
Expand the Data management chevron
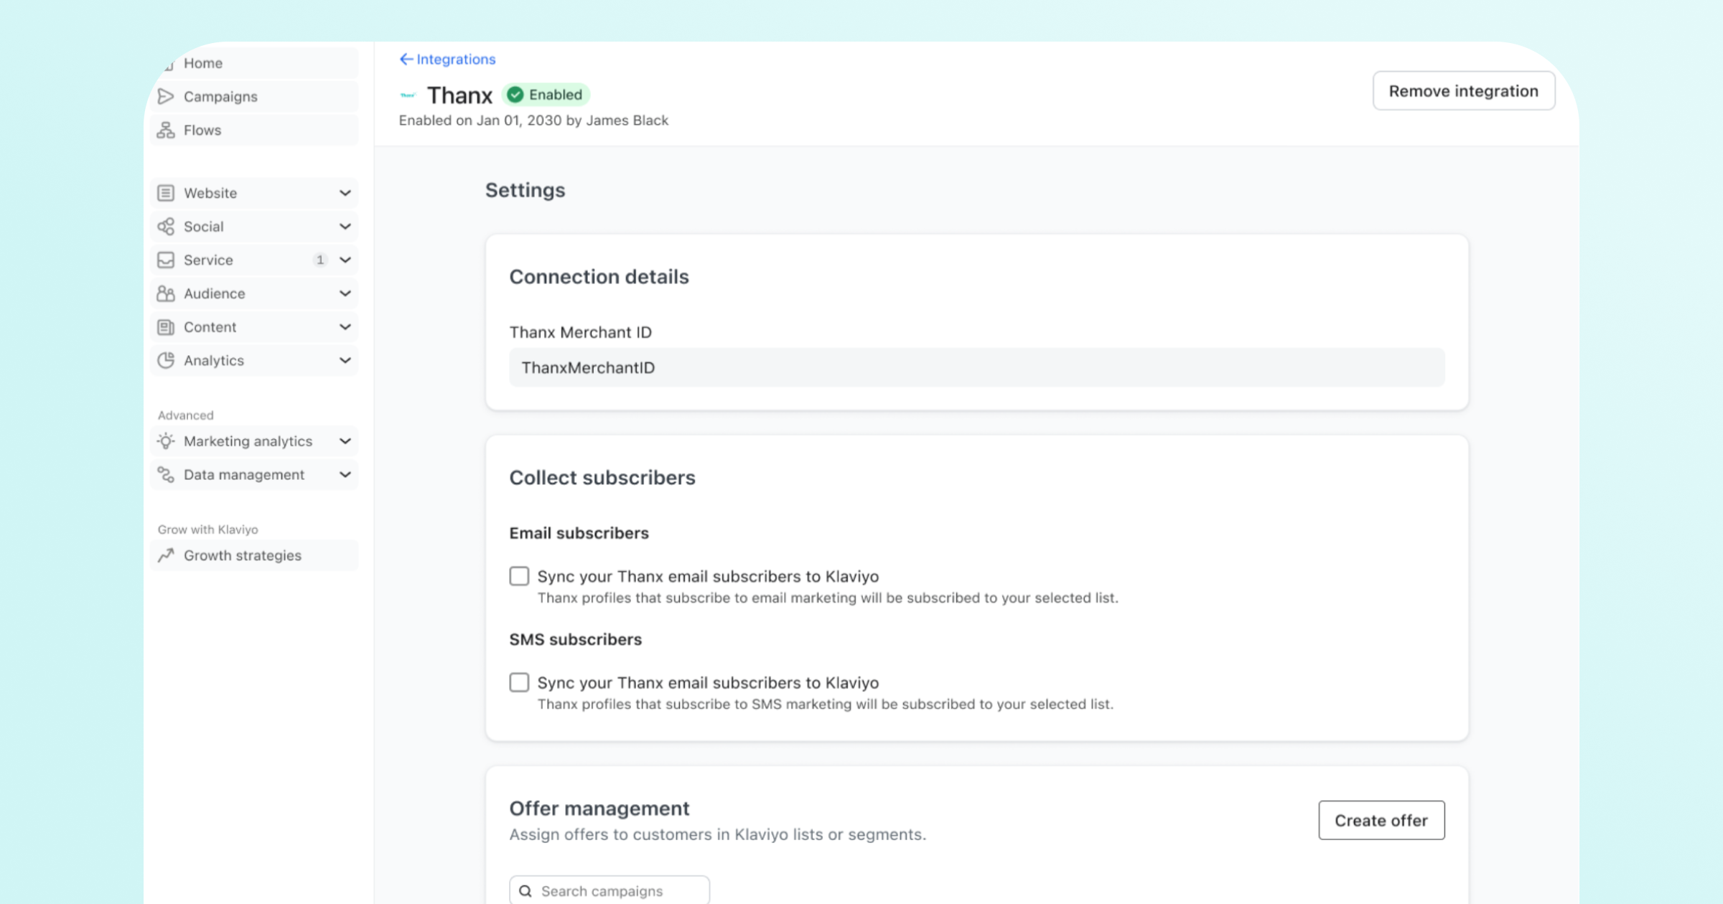[345, 475]
